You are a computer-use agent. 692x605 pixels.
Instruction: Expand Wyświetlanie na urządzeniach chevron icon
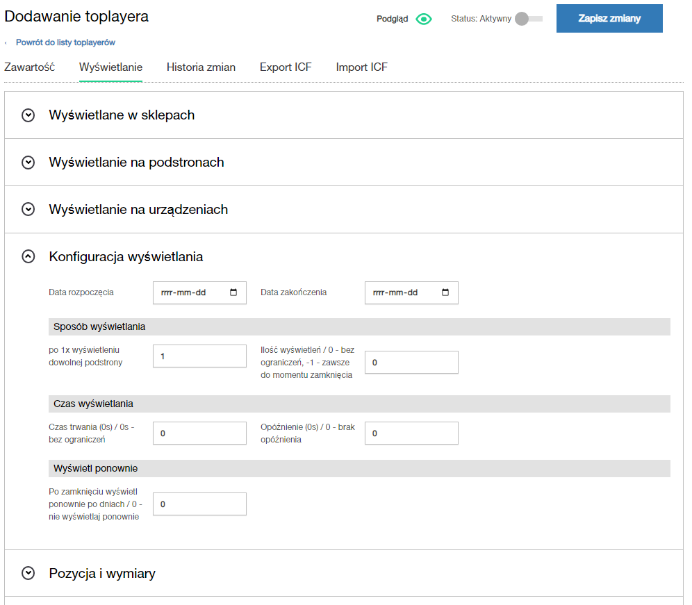pos(28,210)
